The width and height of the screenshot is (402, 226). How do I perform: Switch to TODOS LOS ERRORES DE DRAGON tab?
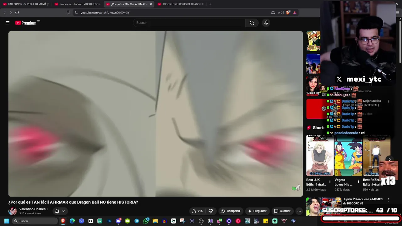(181, 4)
